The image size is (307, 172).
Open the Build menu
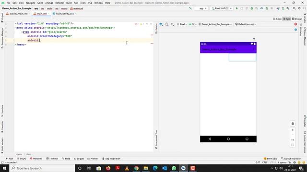point(69,3)
